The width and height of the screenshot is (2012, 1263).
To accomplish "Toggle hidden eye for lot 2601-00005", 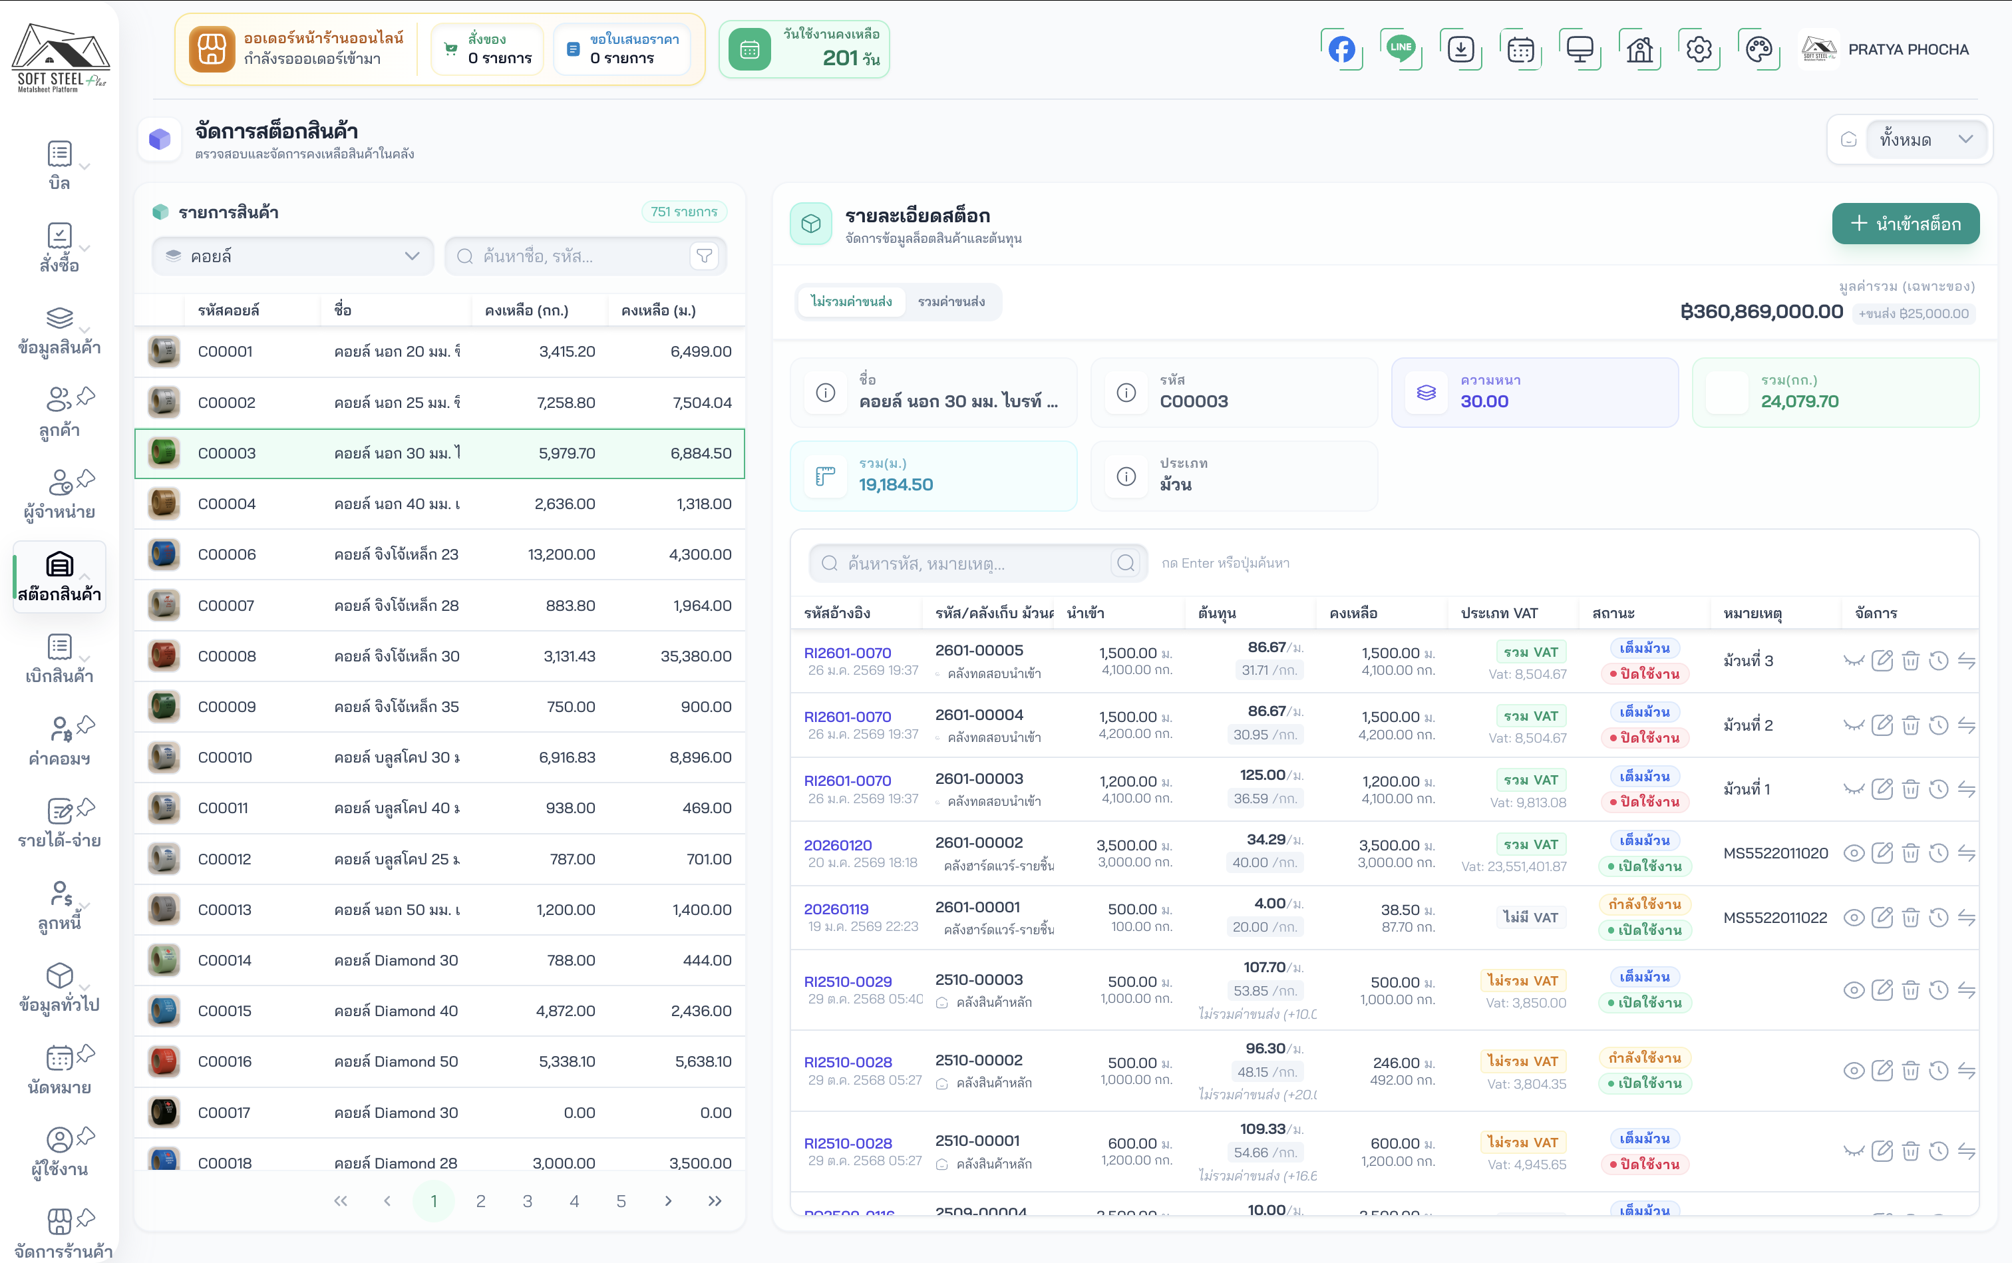I will pos(1853,661).
